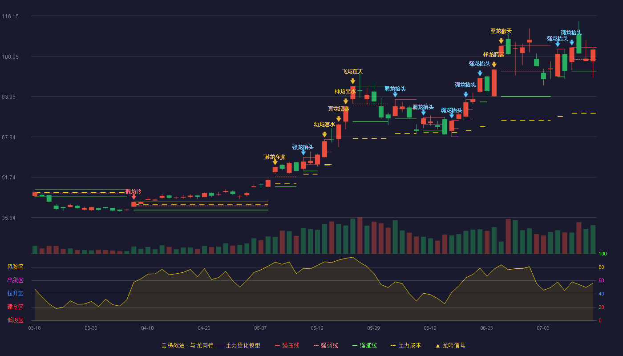Click the 03-18 date label
The width and height of the screenshot is (623, 356).
[34, 328]
